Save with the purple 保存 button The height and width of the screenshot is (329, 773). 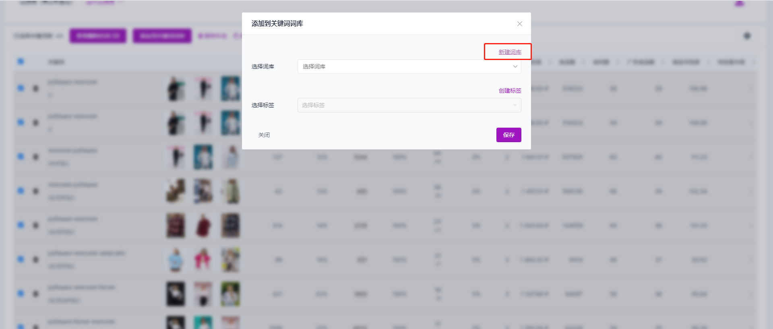point(508,135)
